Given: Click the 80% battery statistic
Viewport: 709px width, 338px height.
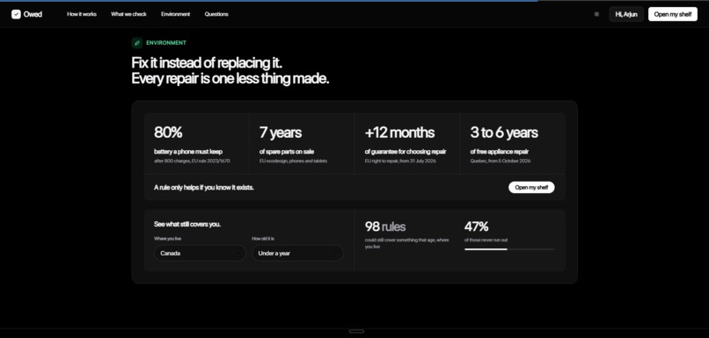Looking at the screenshot, I should (x=168, y=133).
